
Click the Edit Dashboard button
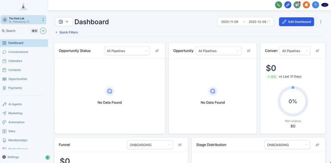pos(296,22)
